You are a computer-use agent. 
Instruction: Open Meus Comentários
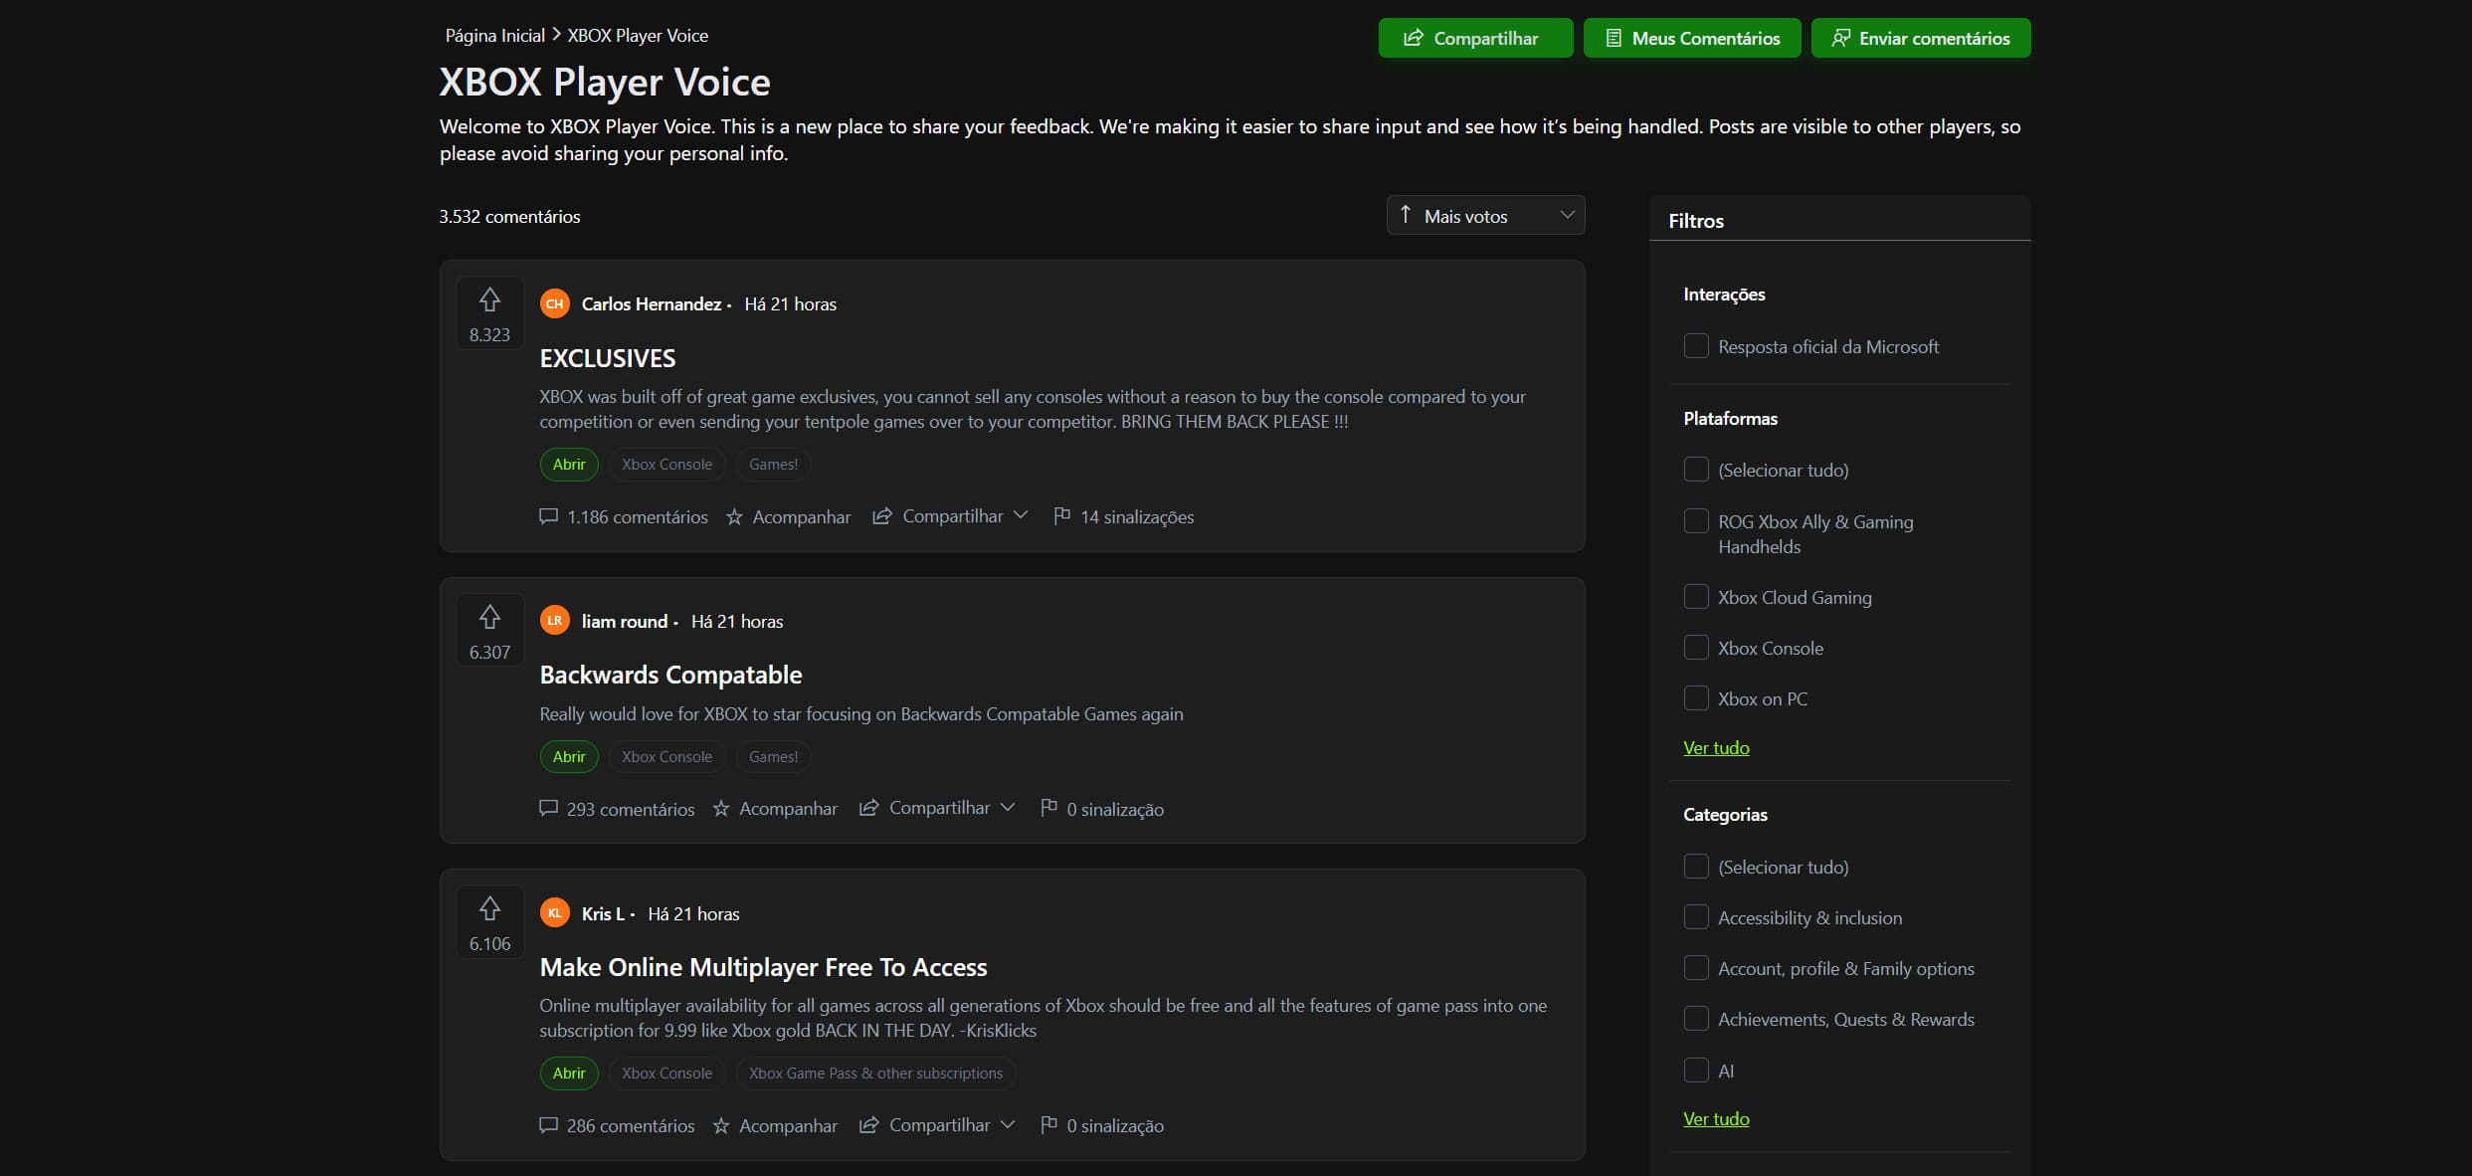point(1692,38)
